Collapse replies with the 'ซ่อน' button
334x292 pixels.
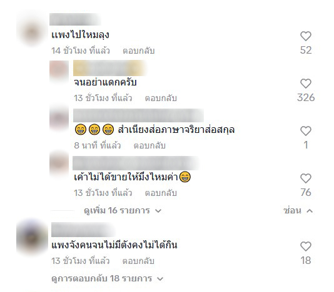click(x=298, y=211)
